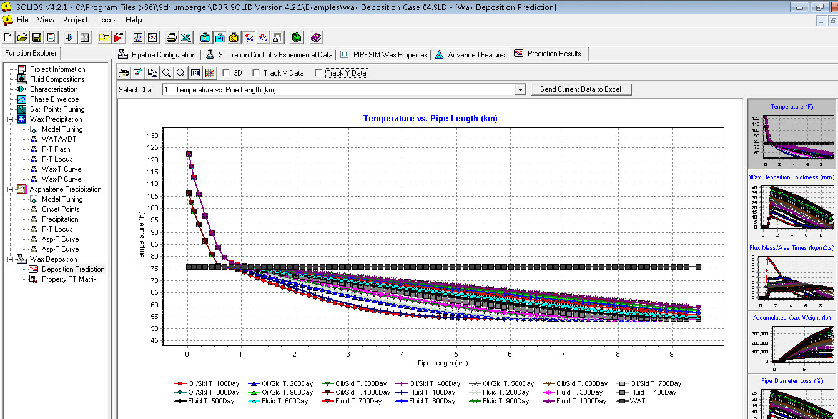Select Characterization tree item
Viewport: 838px width, 419px height.
point(54,89)
